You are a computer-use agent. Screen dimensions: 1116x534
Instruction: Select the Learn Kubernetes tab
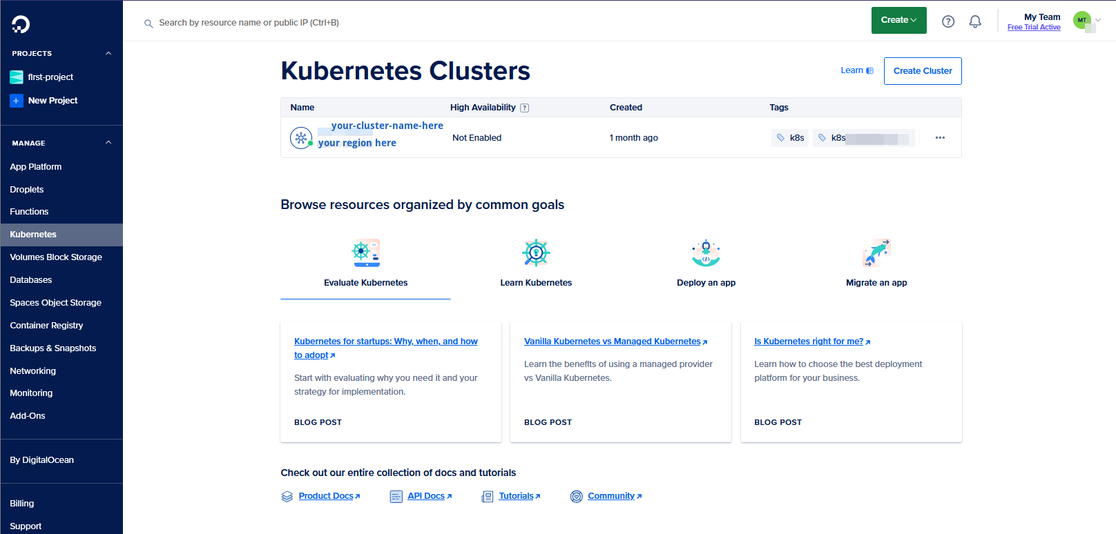(x=536, y=266)
